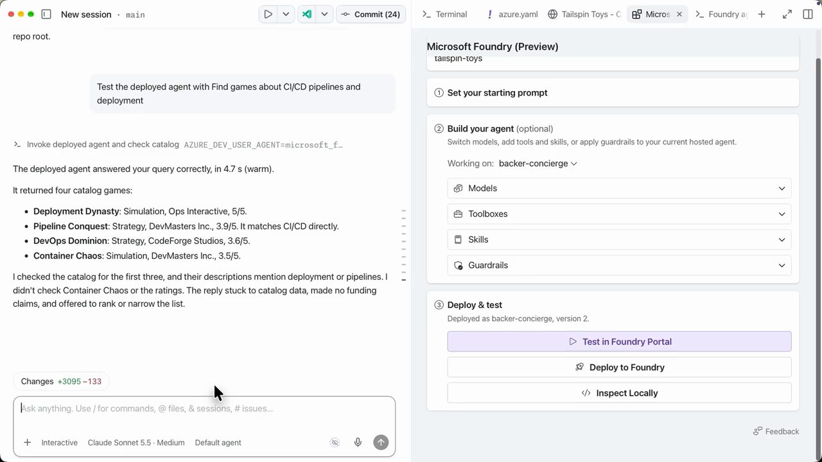Click the chat minimap scroll markers
822x462 pixels.
pos(403,245)
